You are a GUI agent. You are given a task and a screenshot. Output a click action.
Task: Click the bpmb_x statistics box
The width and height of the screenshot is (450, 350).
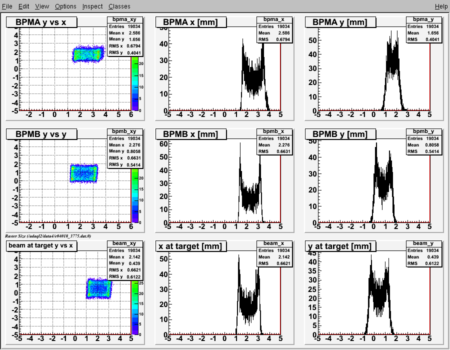(x=274, y=141)
